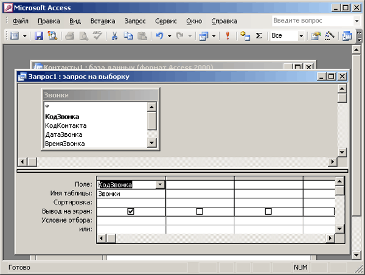Click the Show Table icon
This screenshot has width=365, height=275.
(x=245, y=36)
